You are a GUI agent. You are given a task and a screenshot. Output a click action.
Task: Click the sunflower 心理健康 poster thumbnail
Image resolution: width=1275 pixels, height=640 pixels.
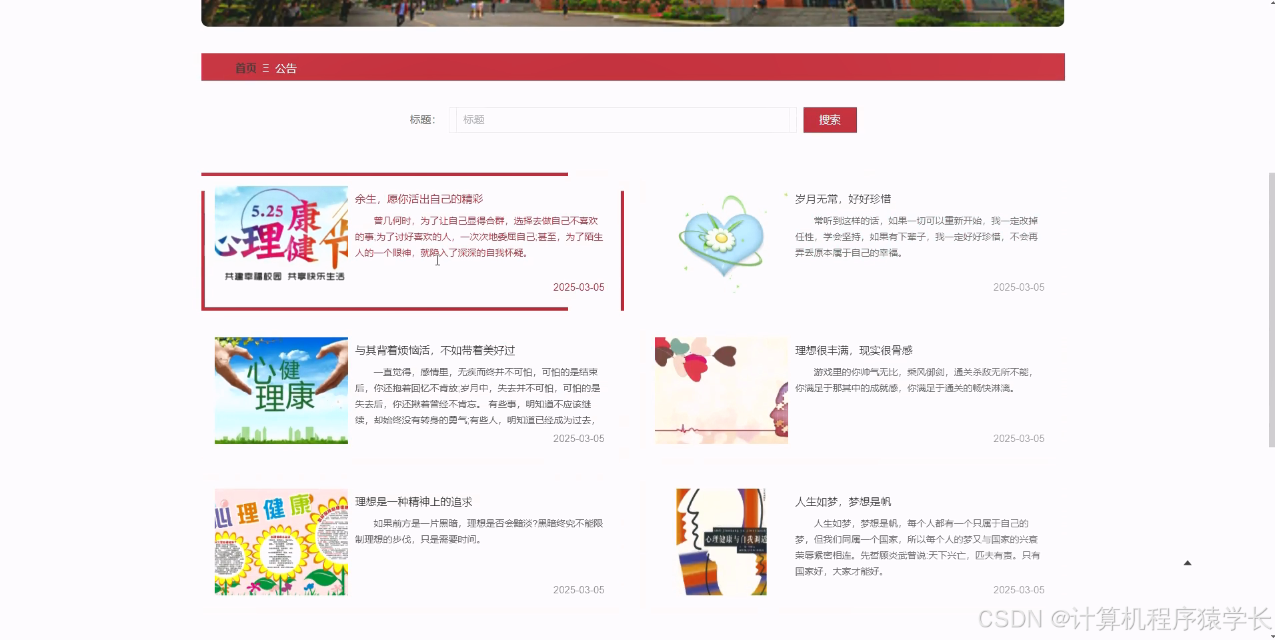tap(281, 541)
